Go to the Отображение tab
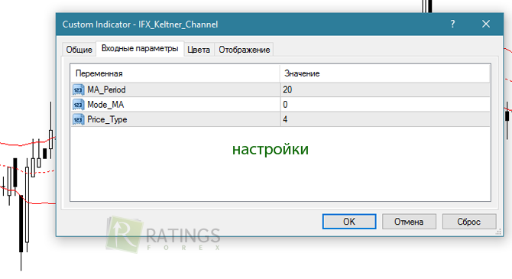 click(x=245, y=50)
